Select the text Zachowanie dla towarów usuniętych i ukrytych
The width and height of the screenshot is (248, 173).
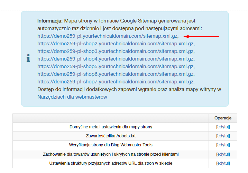pos(111,154)
